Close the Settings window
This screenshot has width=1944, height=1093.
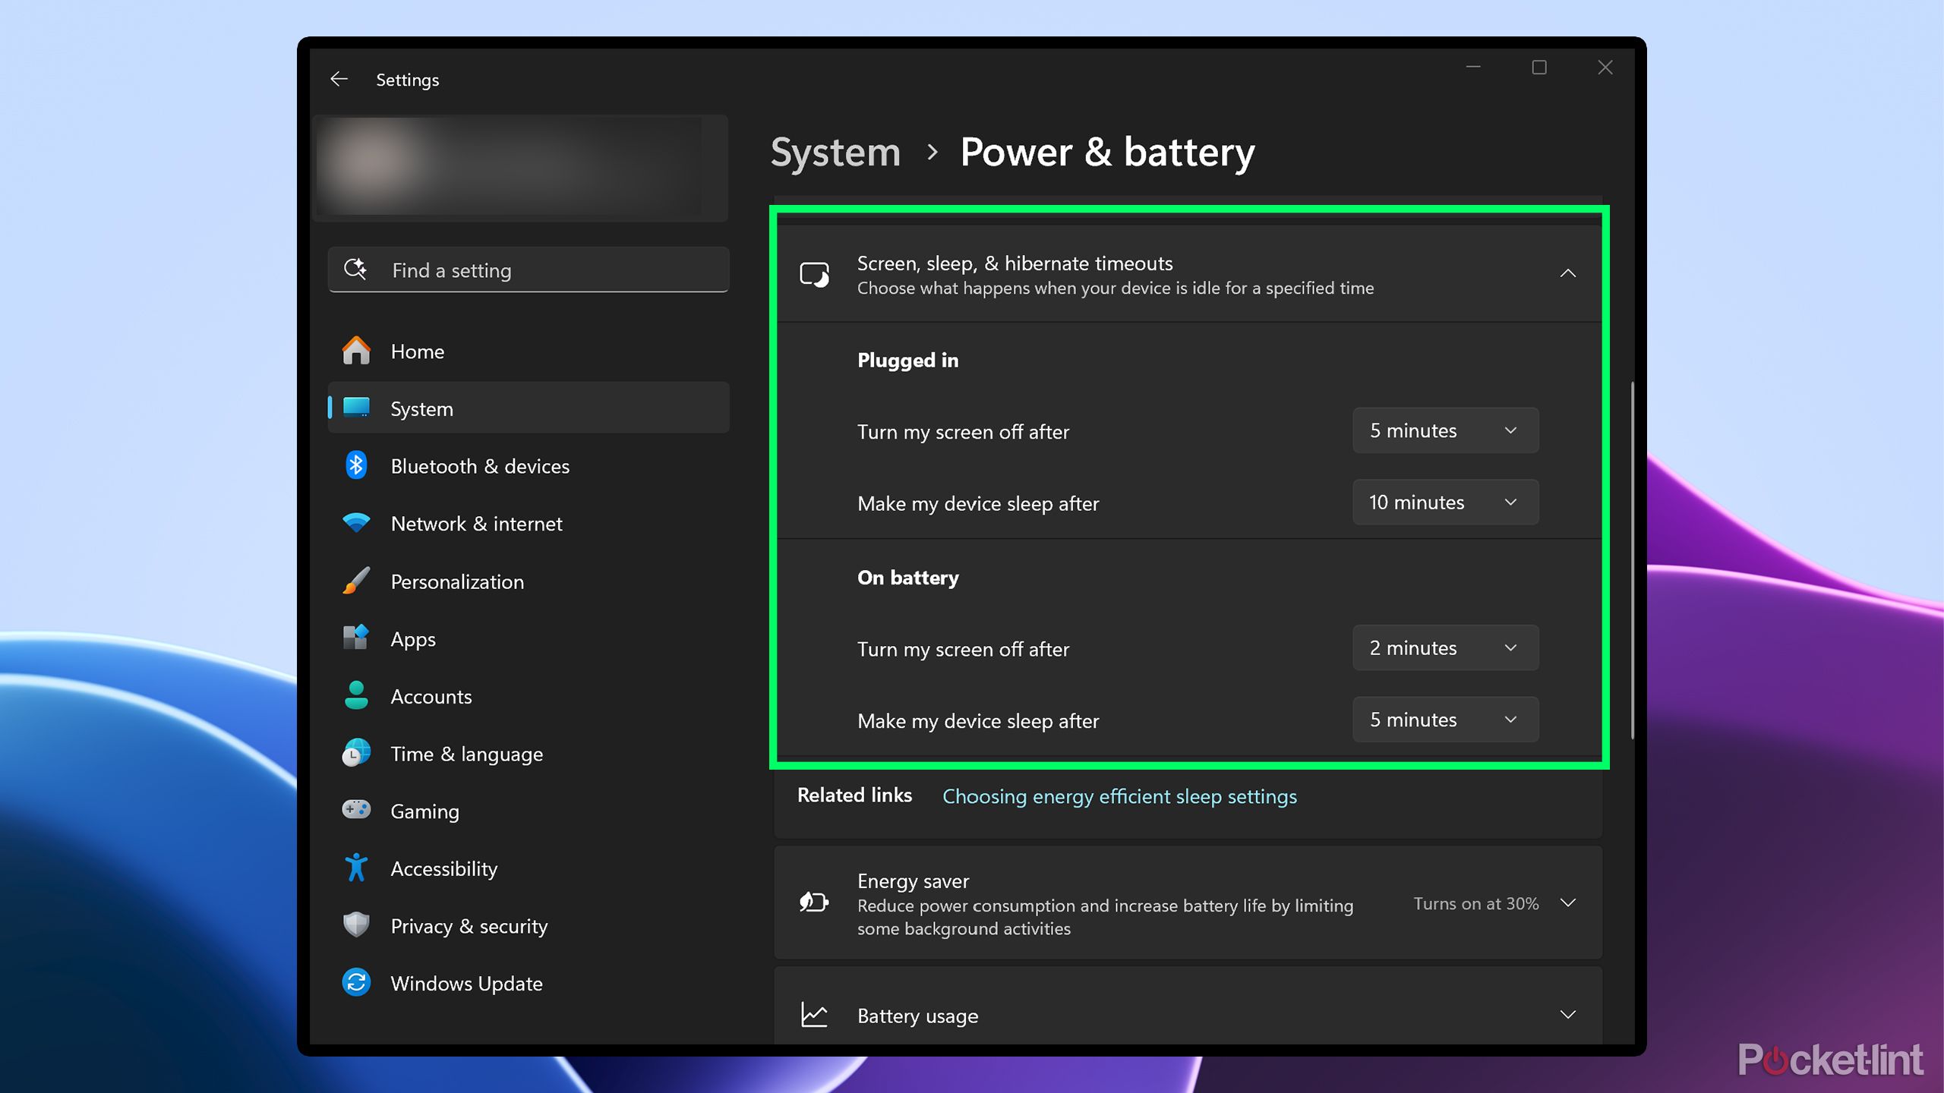pyautogui.click(x=1605, y=68)
